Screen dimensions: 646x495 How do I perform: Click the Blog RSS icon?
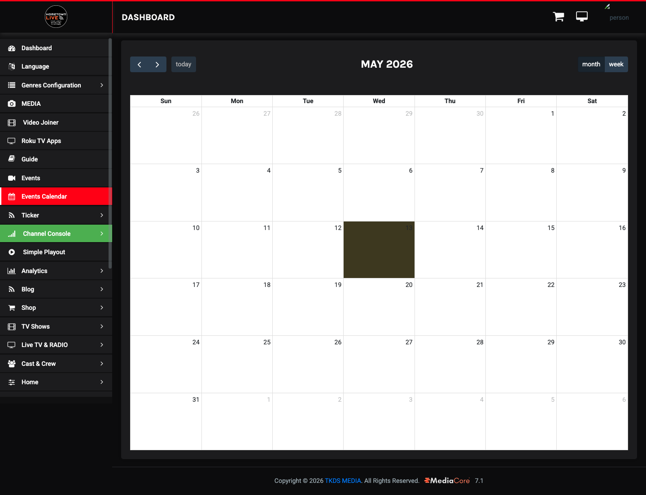[12, 289]
